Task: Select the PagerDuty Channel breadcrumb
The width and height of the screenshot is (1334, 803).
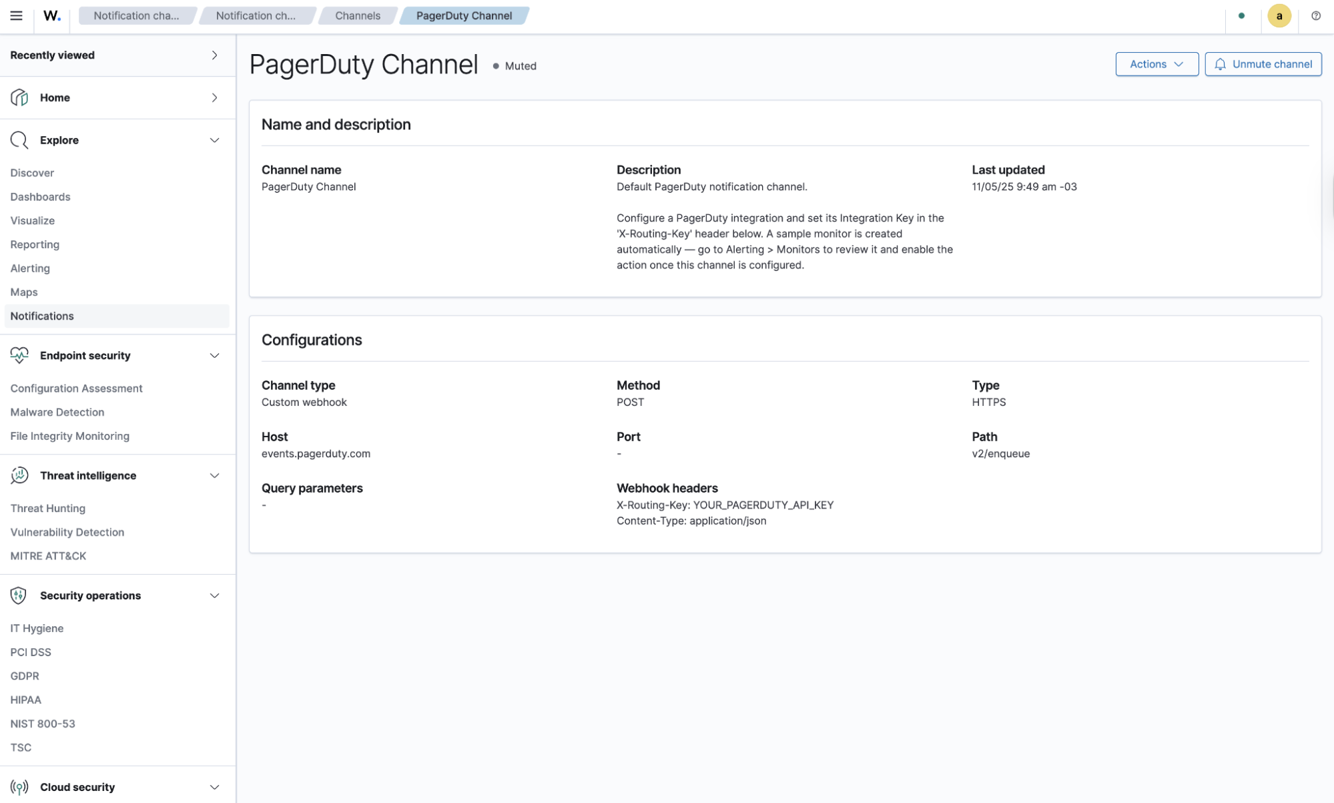Action: [x=464, y=15]
